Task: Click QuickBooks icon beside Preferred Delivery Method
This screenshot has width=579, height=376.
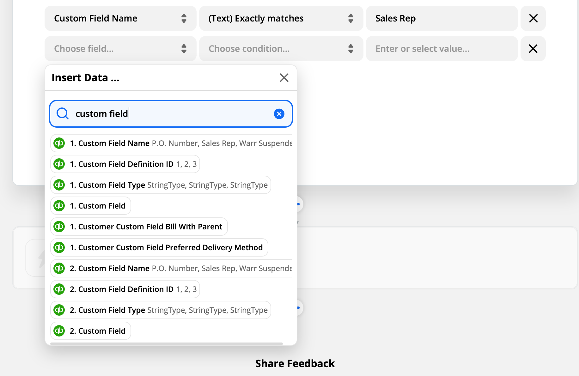Action: tap(59, 247)
